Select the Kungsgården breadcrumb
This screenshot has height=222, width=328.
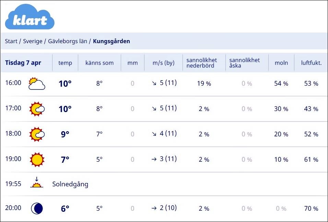[112, 41]
